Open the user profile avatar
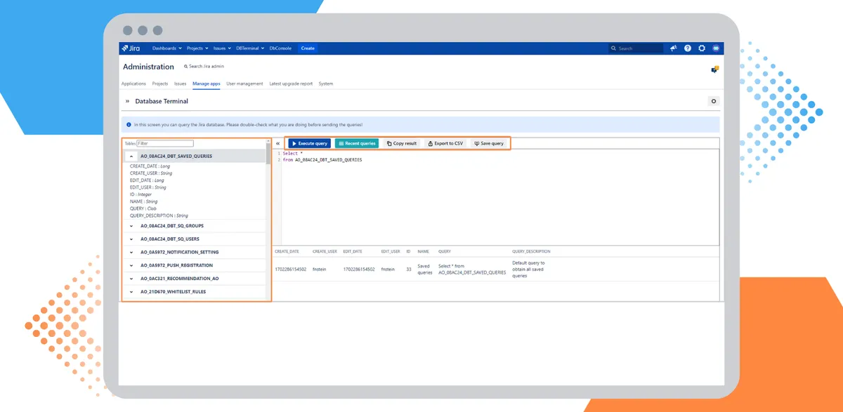843x412 pixels. [x=716, y=48]
